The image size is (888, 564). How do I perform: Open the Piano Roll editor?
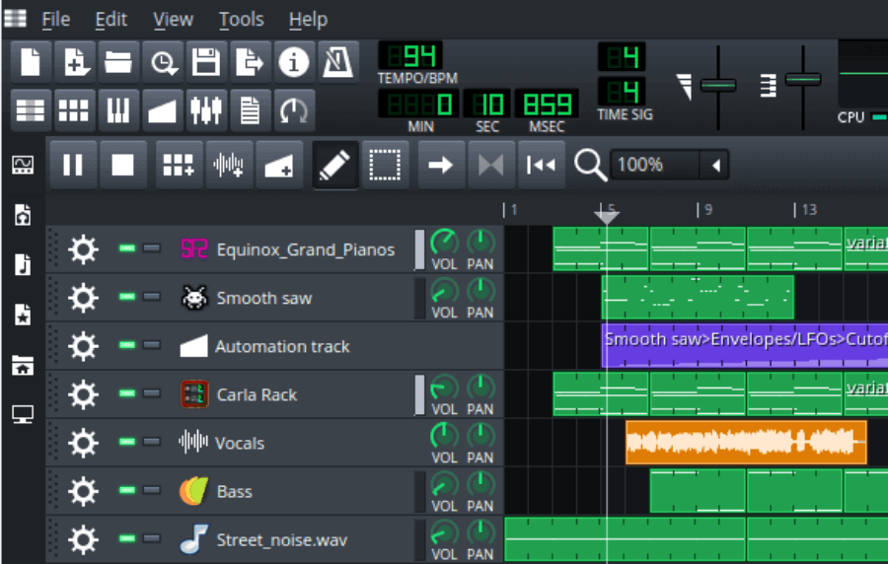(117, 110)
